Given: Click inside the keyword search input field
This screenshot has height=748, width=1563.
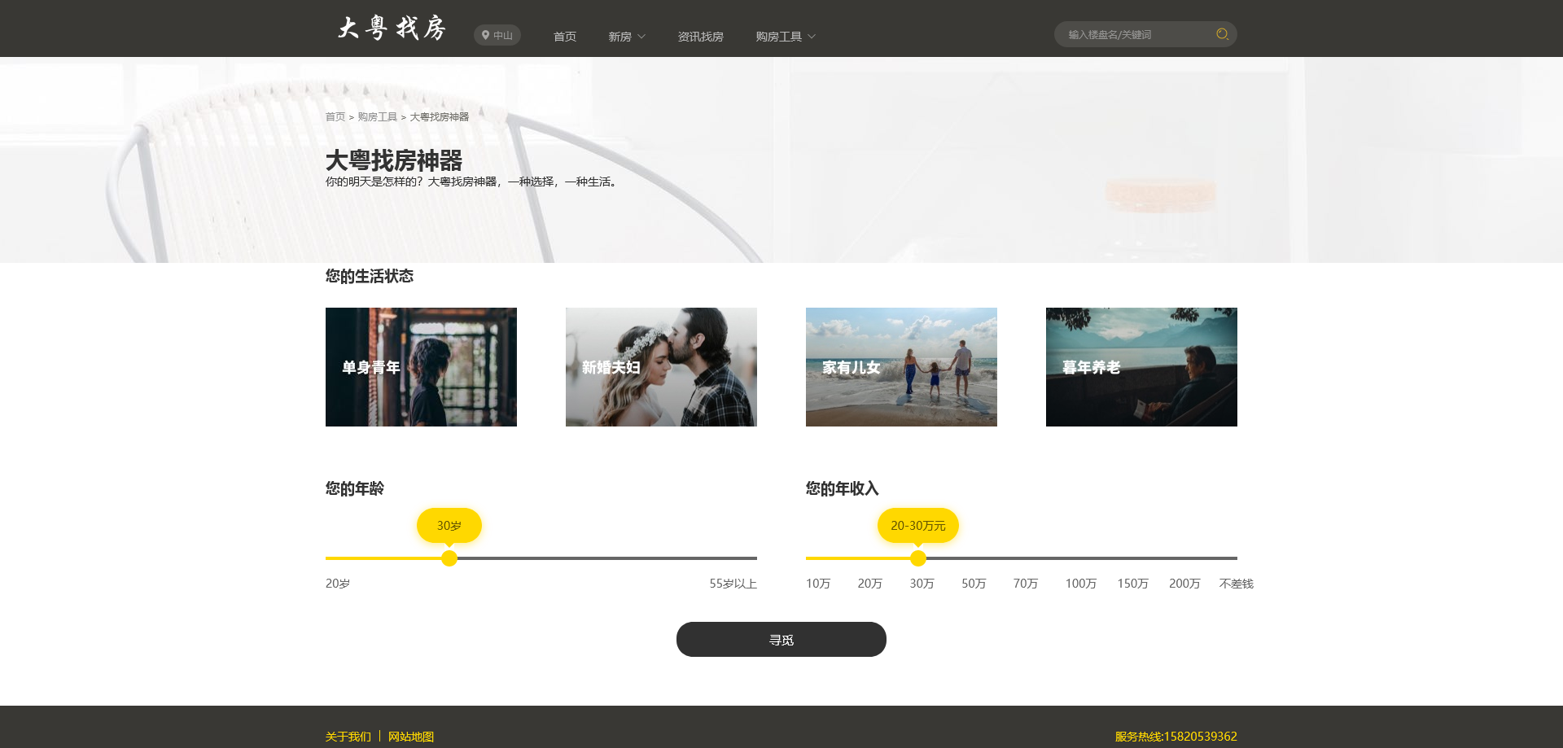Looking at the screenshot, I should tap(1132, 34).
